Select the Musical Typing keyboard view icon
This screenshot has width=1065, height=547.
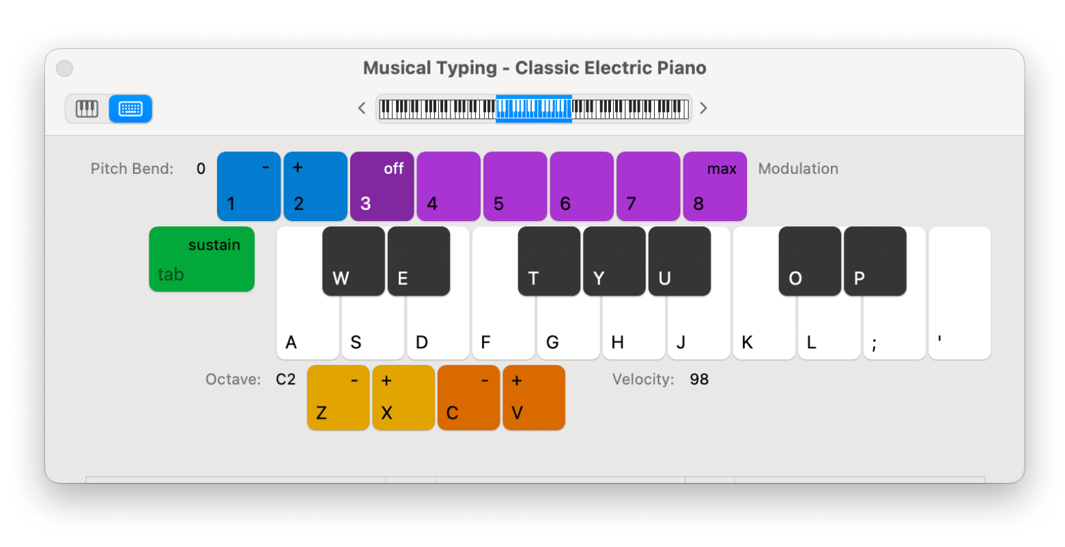[x=130, y=109]
